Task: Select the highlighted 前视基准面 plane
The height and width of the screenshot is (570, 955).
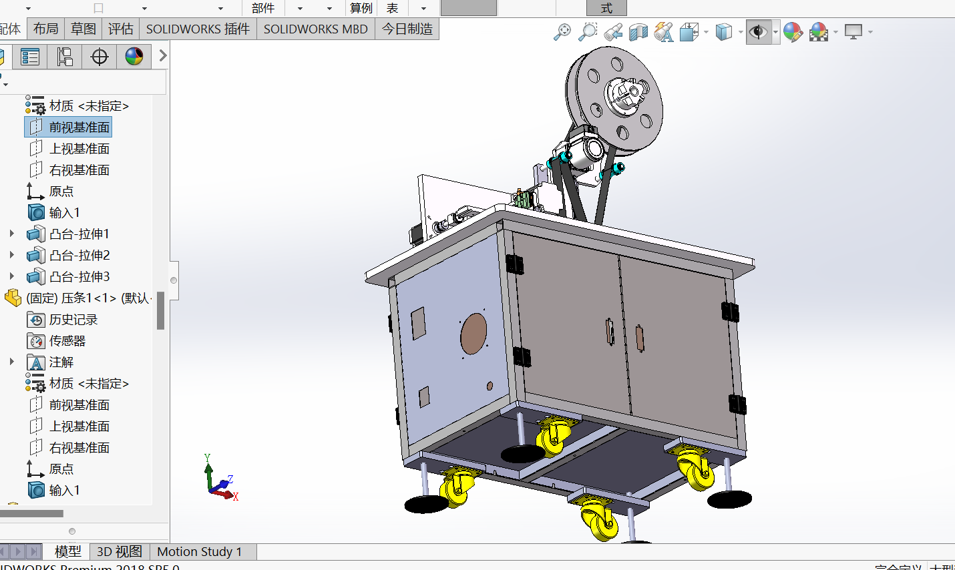Action: 68,127
